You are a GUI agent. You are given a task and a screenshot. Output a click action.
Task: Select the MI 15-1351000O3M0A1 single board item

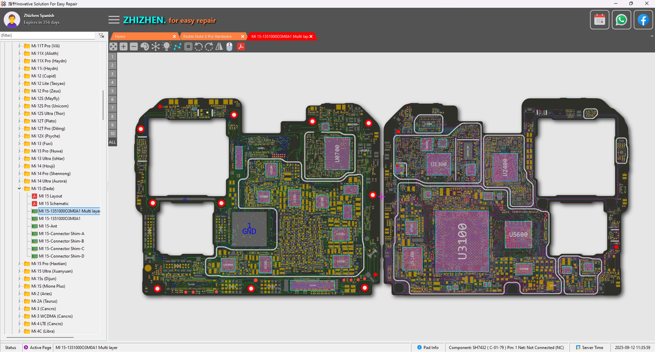(x=56, y=218)
